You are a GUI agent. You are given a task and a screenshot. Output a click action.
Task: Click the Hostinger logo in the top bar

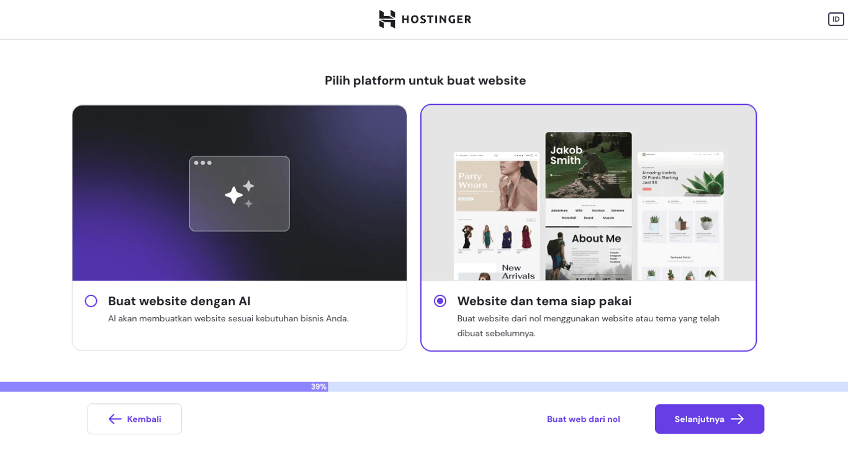pos(425,19)
